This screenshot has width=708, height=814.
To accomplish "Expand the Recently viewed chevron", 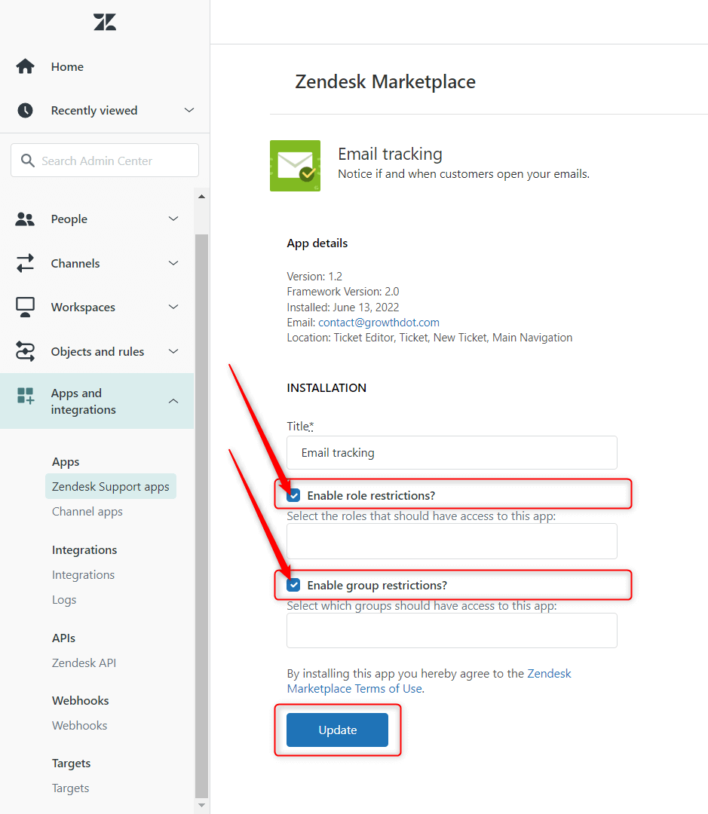I will coord(189,110).
